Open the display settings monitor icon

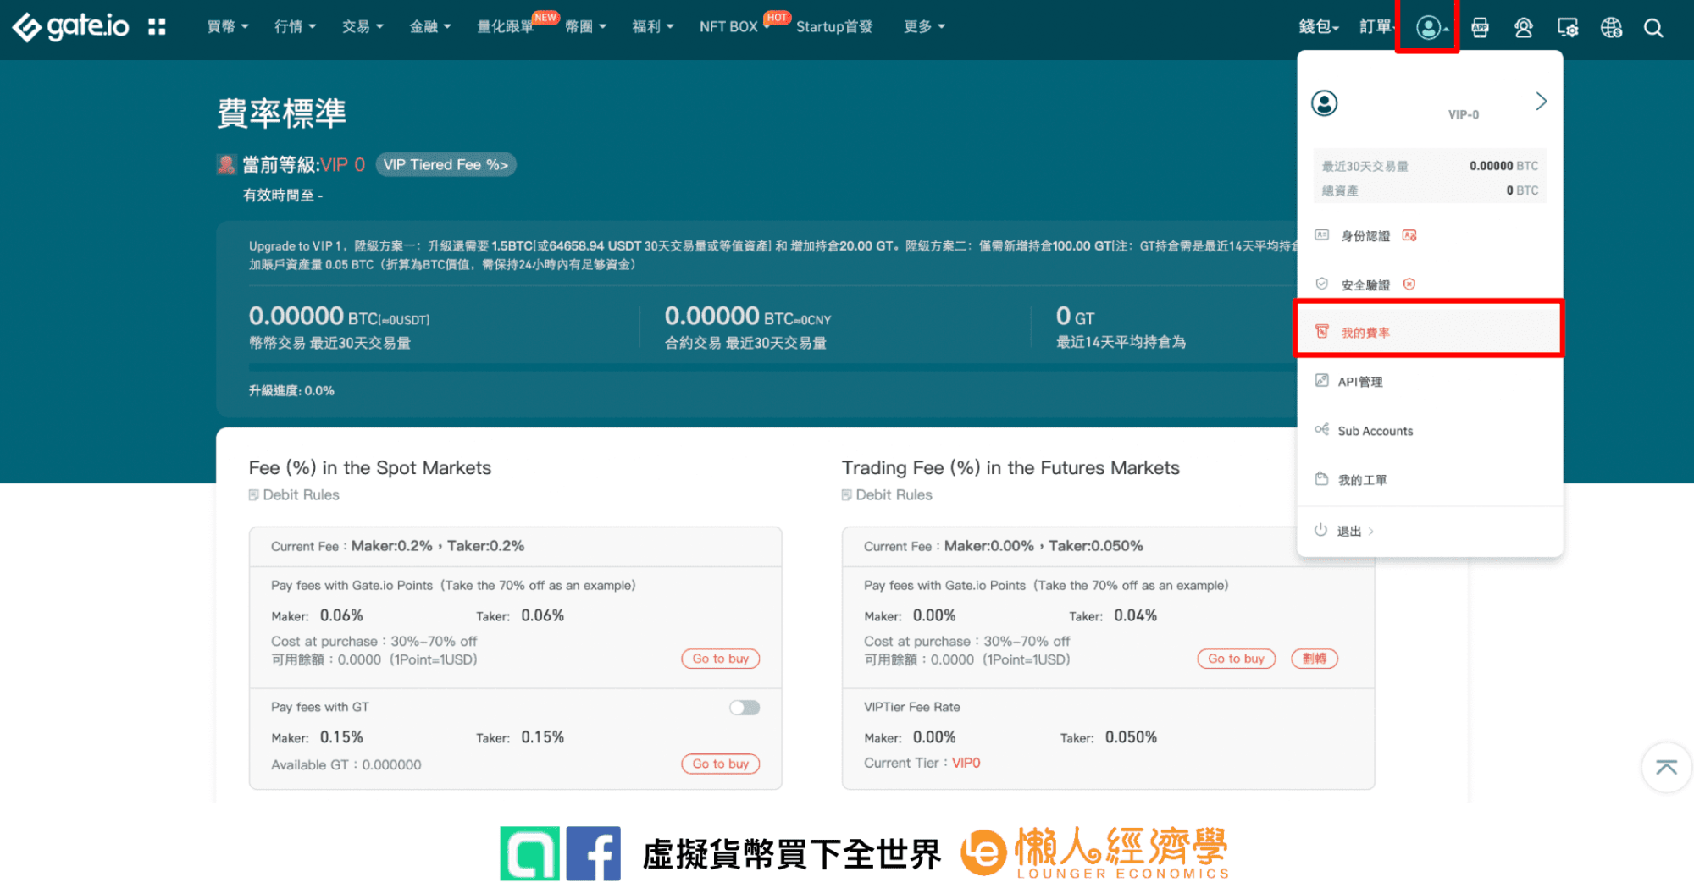(x=1568, y=28)
